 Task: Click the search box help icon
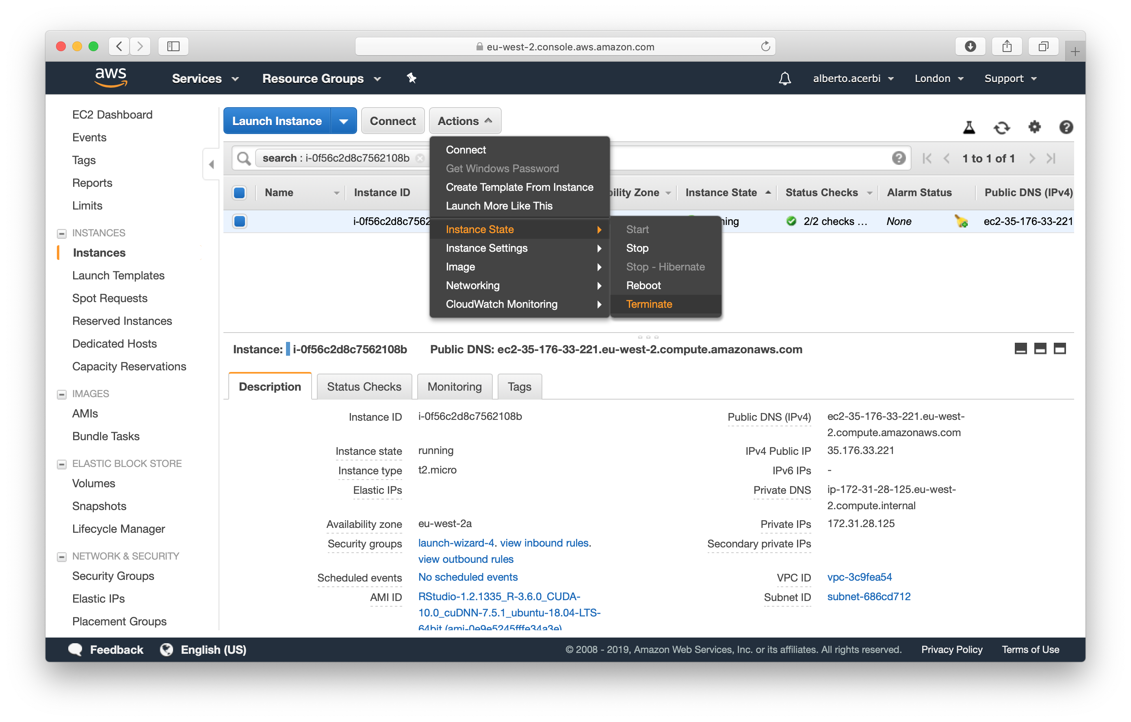tap(899, 158)
